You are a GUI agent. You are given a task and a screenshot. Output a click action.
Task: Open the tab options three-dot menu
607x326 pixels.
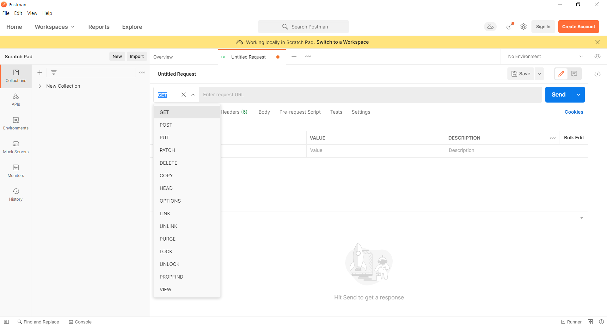pyautogui.click(x=308, y=56)
